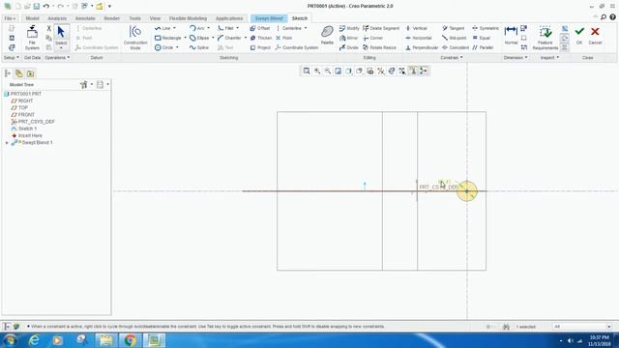Expand the Swept Blend 1 tree node
This screenshot has height=348, width=619.
coord(7,143)
